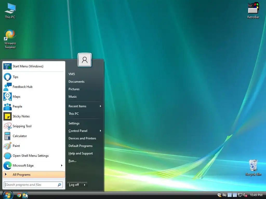
Task: Open Devices and Printers
Action: coord(84,138)
